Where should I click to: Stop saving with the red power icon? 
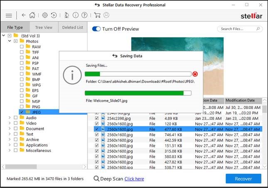(x=195, y=74)
